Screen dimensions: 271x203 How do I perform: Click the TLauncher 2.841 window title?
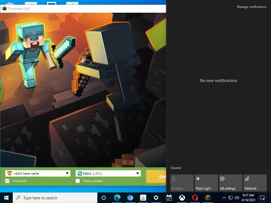click(19, 9)
